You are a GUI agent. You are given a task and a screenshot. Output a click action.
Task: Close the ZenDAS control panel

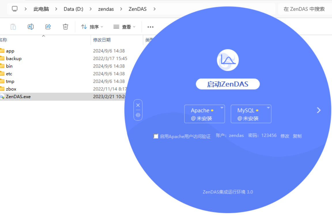click(138, 105)
